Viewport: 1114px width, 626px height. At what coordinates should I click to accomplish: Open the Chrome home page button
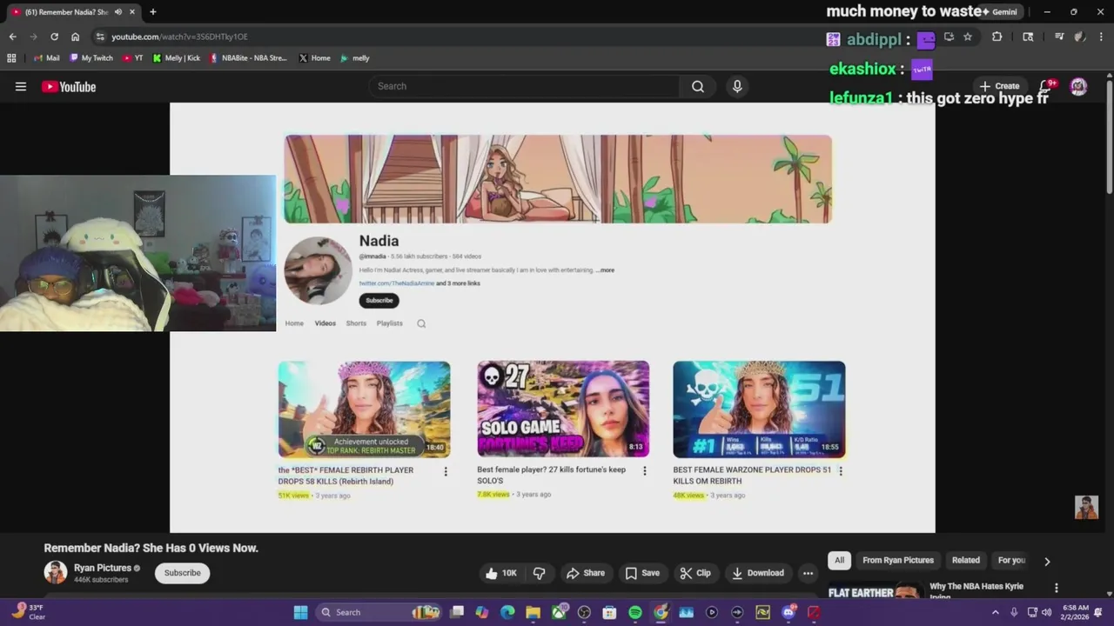pos(75,37)
